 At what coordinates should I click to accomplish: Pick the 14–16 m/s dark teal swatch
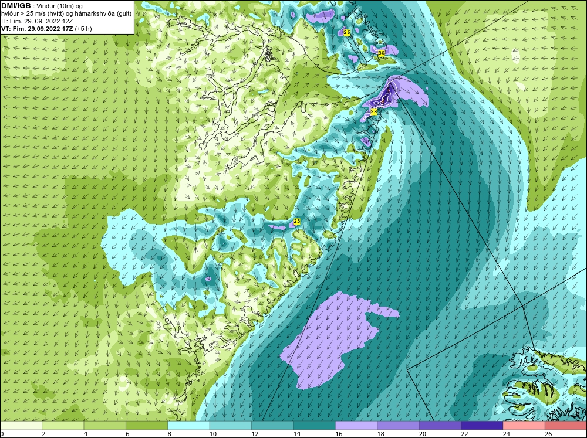[x=315, y=426]
